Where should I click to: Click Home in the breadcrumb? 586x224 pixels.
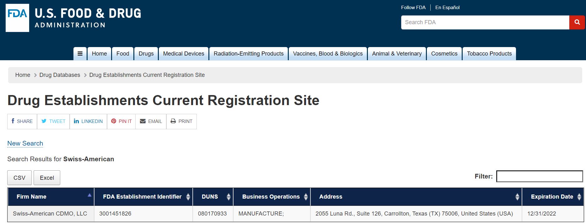coord(23,75)
